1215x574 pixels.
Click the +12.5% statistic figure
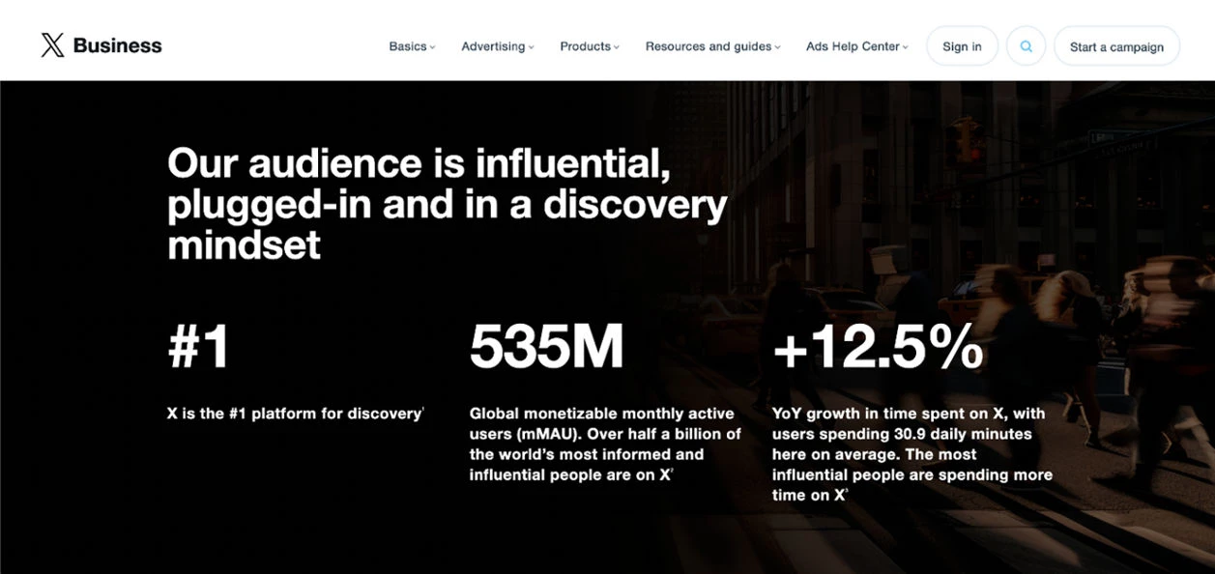coord(878,346)
